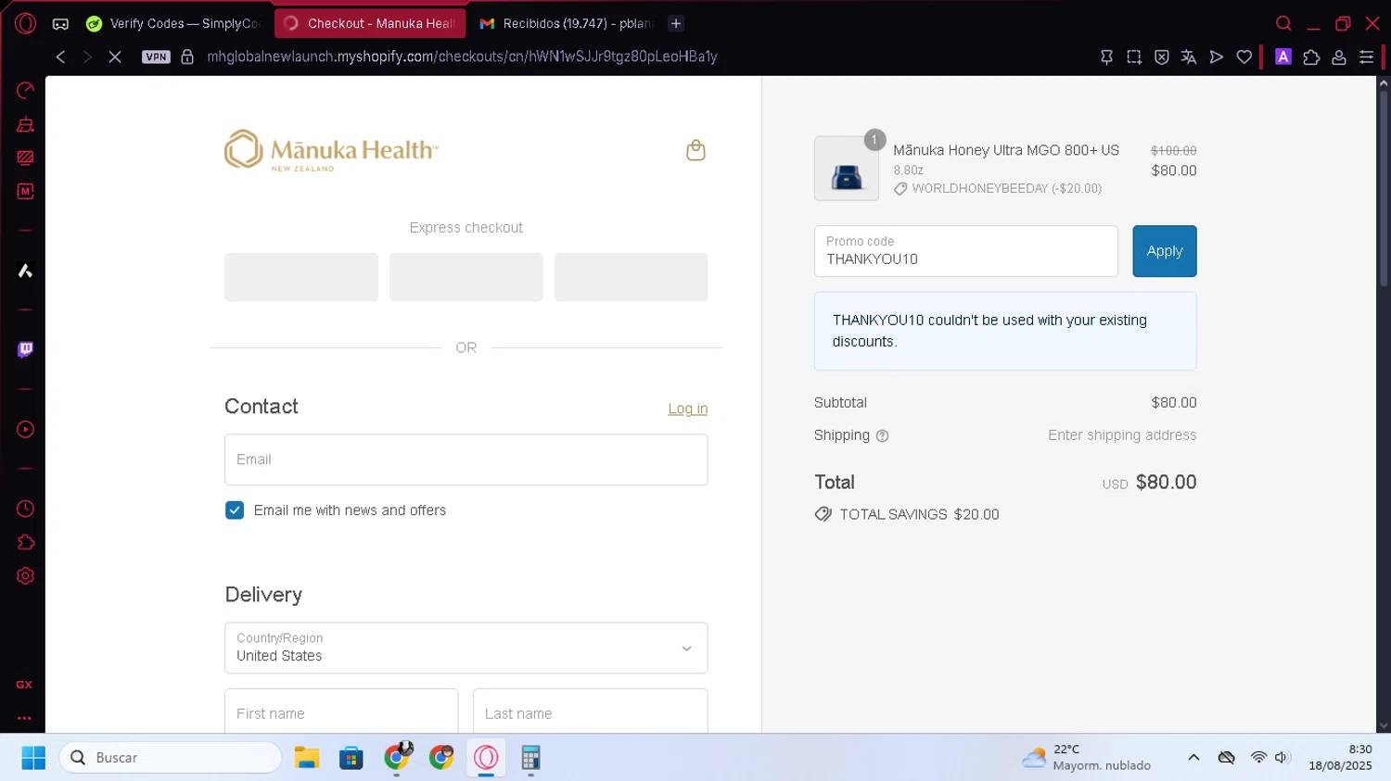Open Settings gear icon in sidebar
Screen dimensions: 1391x781
point(25,576)
